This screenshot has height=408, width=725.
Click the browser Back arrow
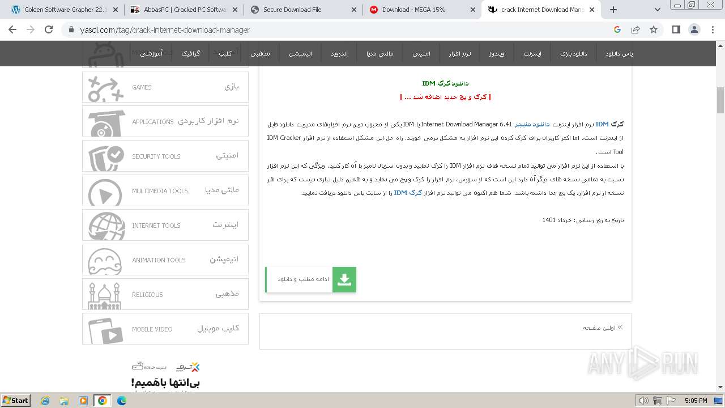pos(12,29)
